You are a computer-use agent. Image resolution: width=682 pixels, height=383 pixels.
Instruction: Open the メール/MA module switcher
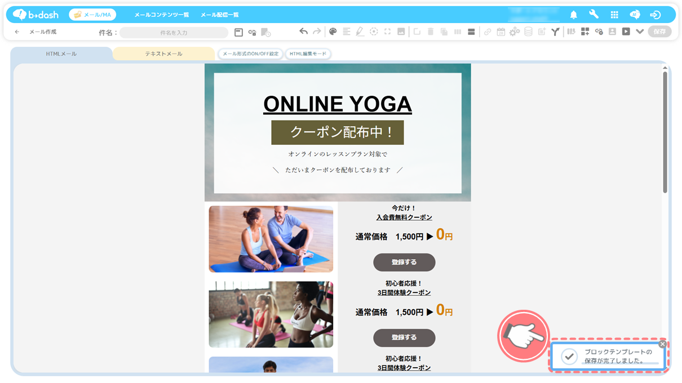pyautogui.click(x=92, y=15)
